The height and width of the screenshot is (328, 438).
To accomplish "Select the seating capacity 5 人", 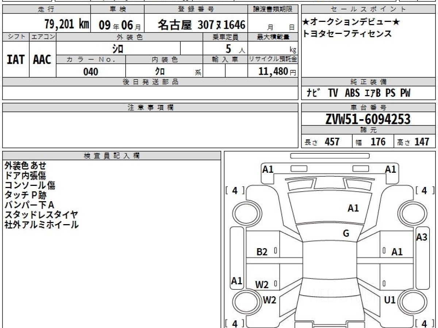I will [x=235, y=48].
